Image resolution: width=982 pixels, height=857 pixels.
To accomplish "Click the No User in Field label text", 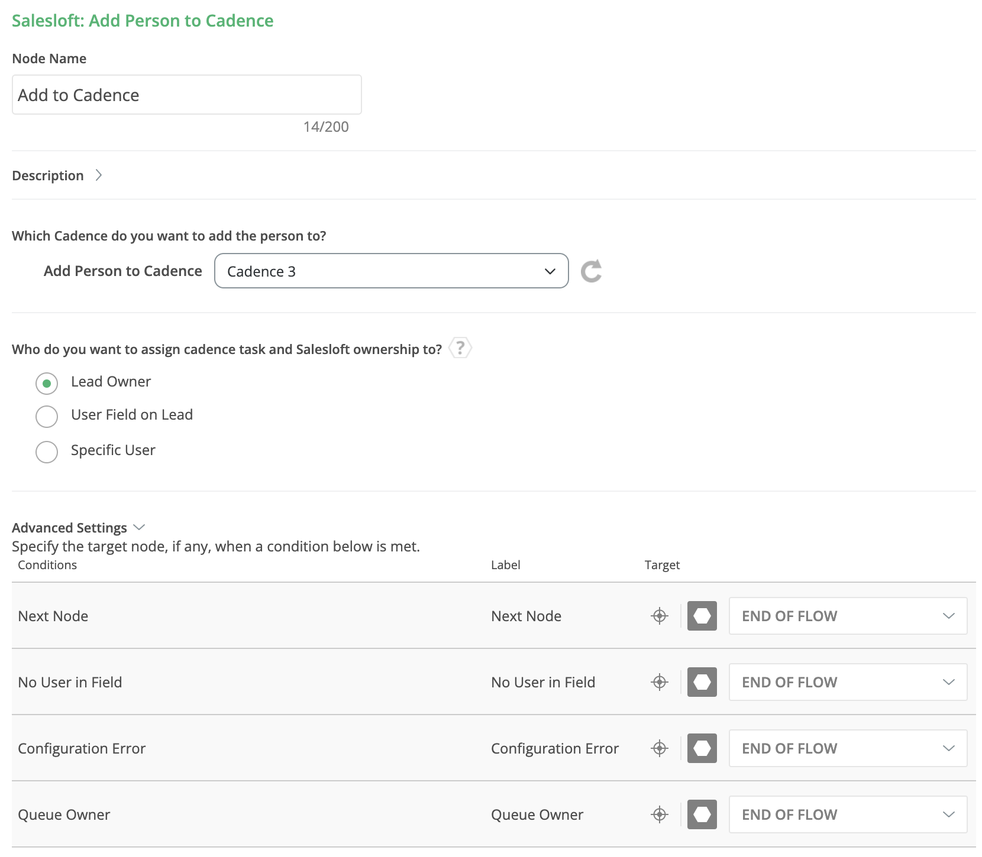I will click(x=543, y=682).
